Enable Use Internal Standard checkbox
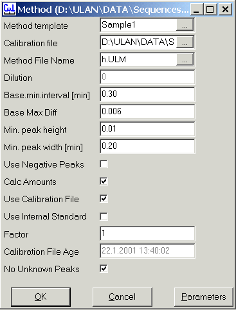 click(x=104, y=216)
